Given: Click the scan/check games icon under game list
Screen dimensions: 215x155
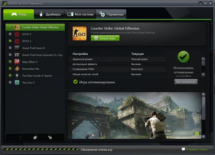Looking at the screenshot, I should [x=35, y=138].
